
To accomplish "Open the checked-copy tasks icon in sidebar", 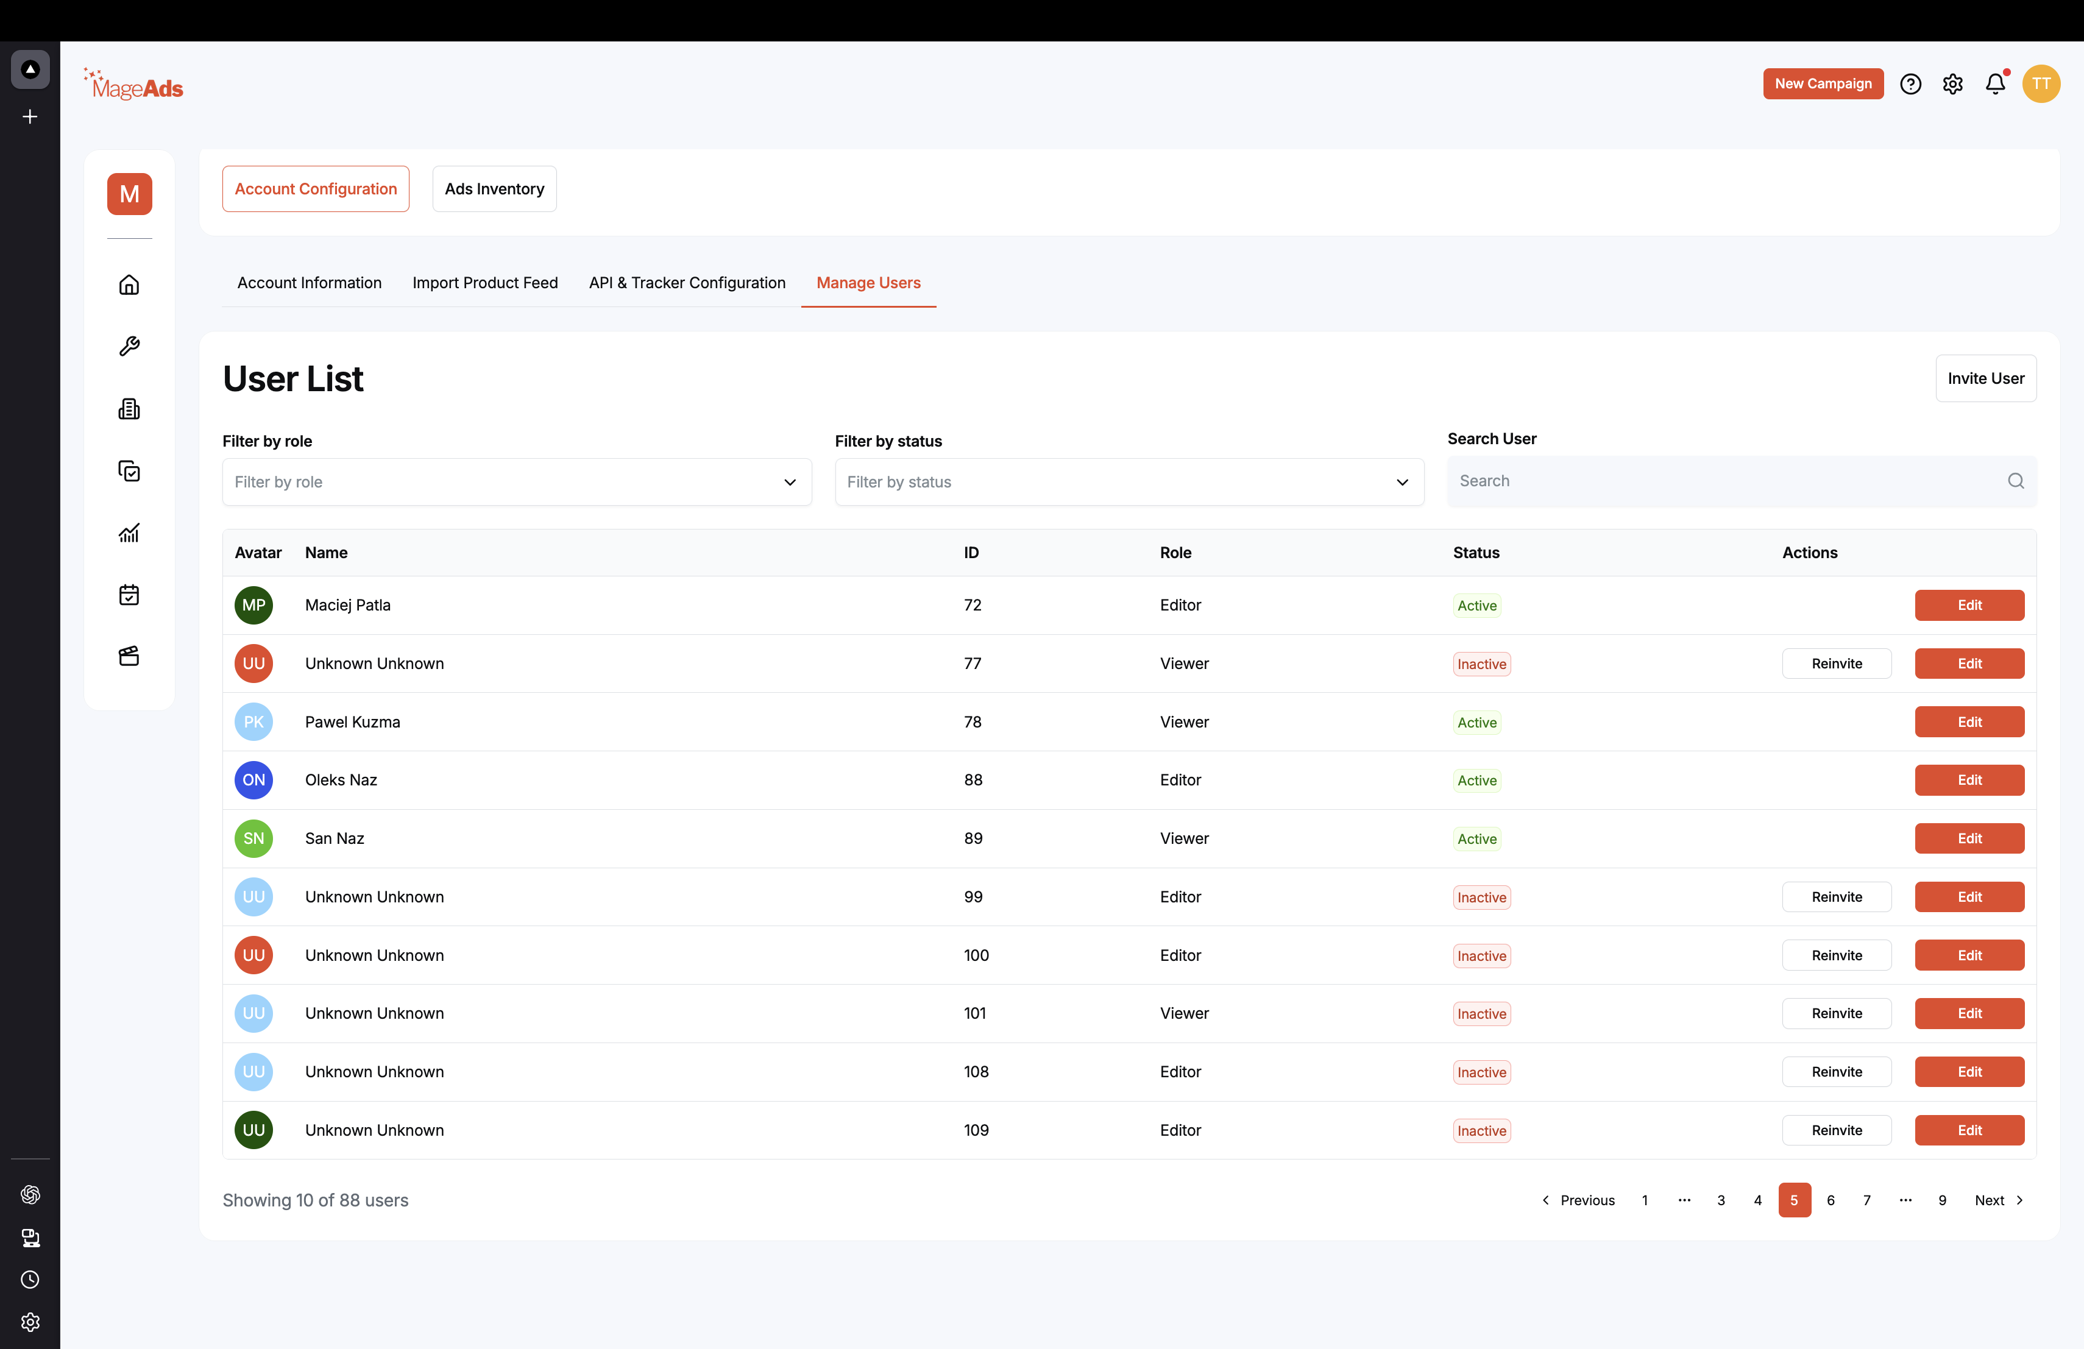I will coord(129,471).
